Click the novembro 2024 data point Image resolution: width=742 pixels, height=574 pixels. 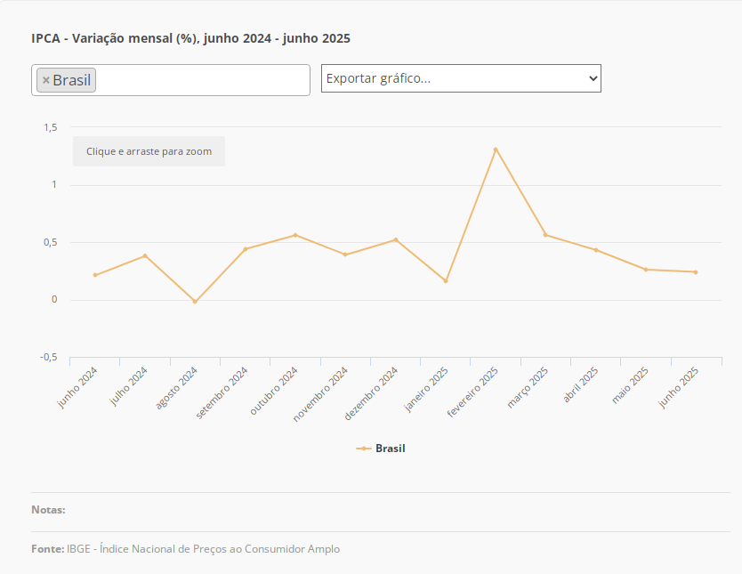coord(345,255)
